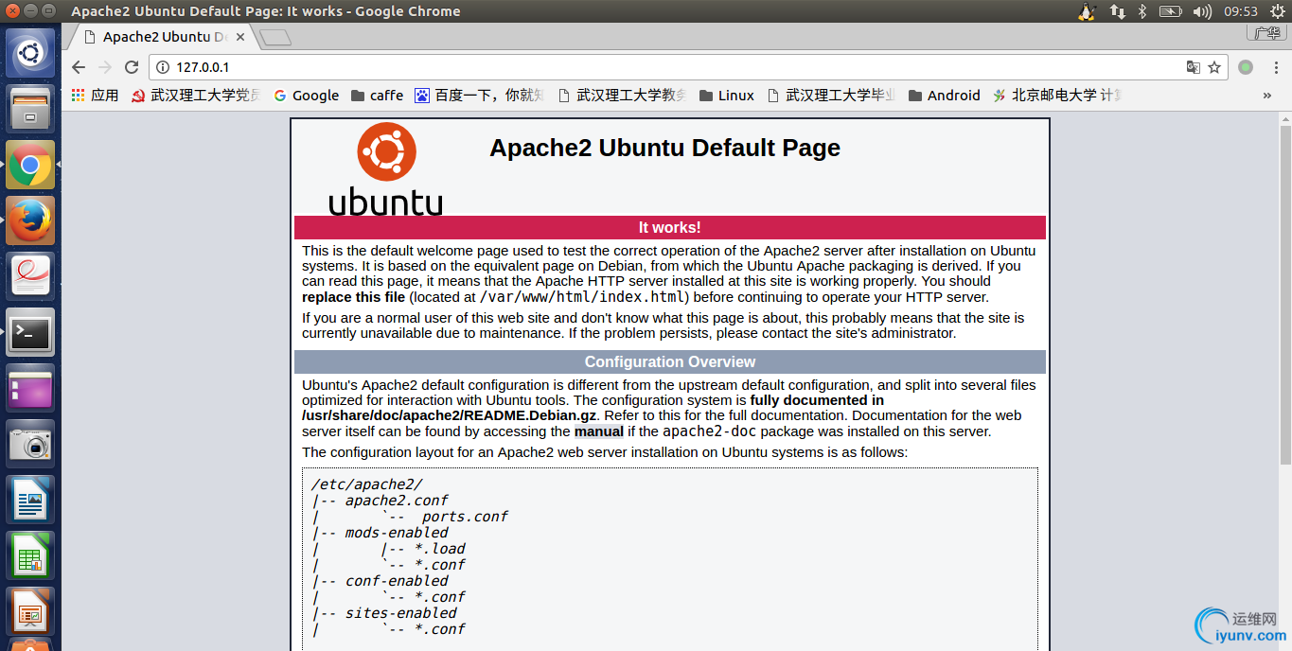Open a new tab
The width and height of the screenshot is (1292, 651).
pyautogui.click(x=275, y=38)
